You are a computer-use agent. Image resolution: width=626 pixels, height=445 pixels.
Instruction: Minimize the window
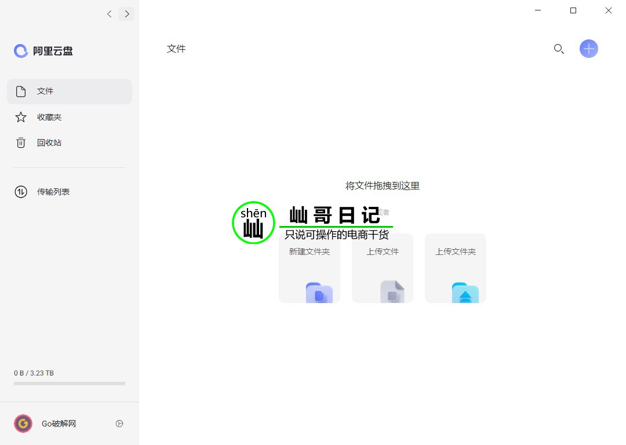(538, 10)
